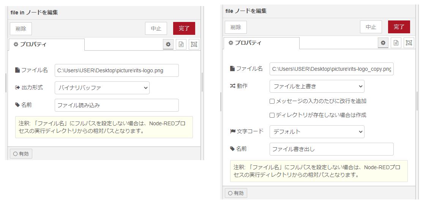Select プロパティ tab in file in editor
The height and width of the screenshot is (204, 423).
coord(46,45)
